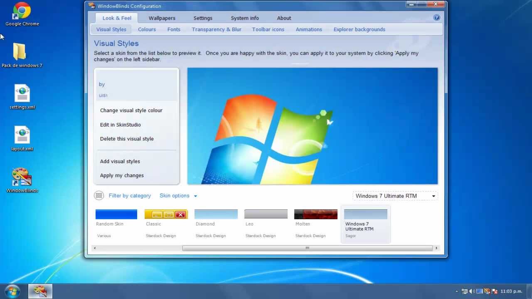Screen dimensions: 532x299
Task: Open the Windows Start orb
Action: [x=12, y=291]
